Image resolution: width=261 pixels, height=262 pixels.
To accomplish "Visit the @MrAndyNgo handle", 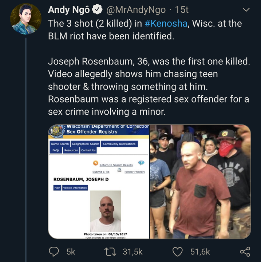I will [136, 10].
